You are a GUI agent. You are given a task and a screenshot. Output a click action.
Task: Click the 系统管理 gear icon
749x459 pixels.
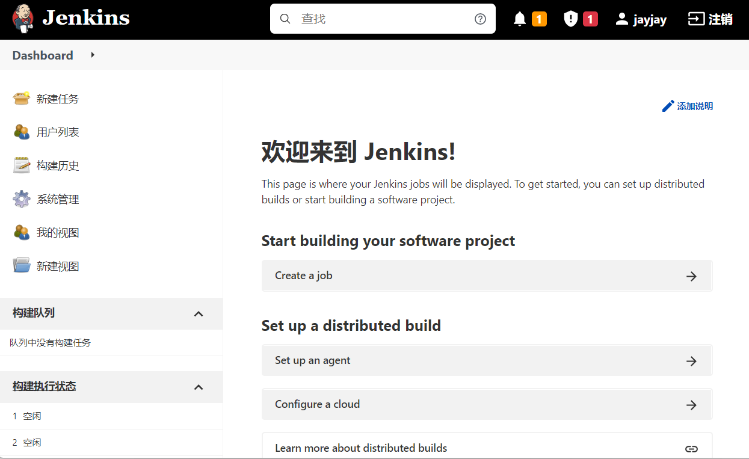click(x=22, y=199)
